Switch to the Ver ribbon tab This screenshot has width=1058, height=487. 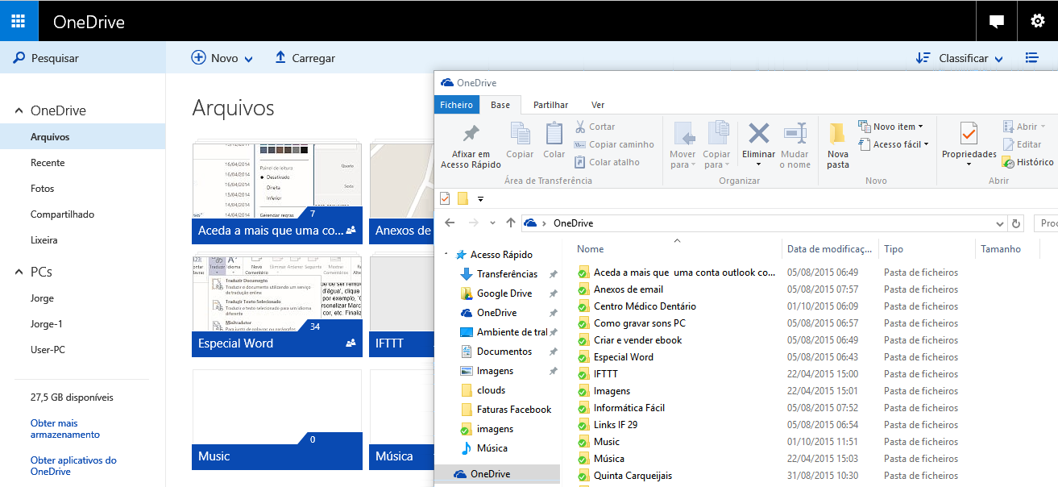pyautogui.click(x=598, y=105)
